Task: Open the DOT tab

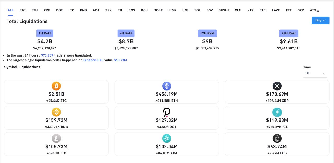Action: pyautogui.click(x=59, y=10)
